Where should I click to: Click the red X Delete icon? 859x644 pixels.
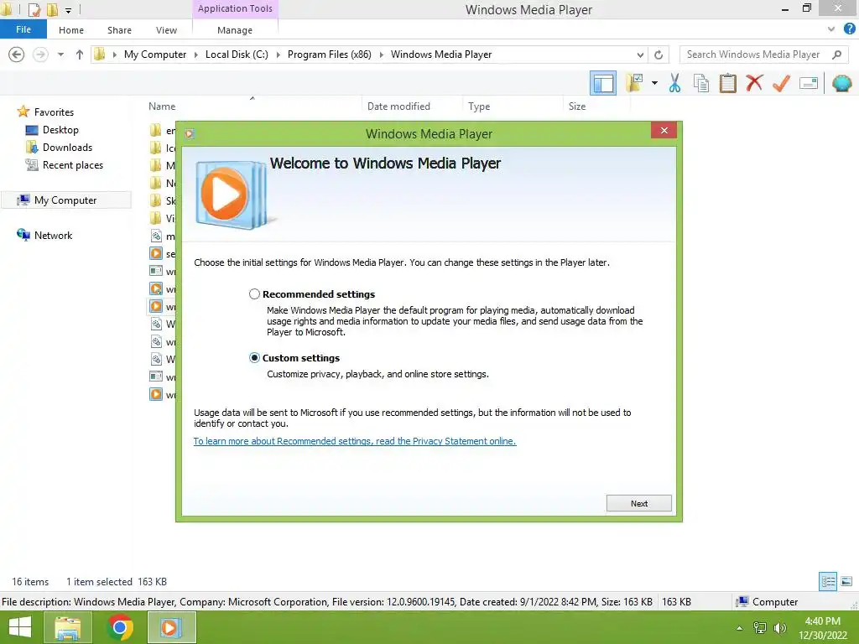[754, 83]
